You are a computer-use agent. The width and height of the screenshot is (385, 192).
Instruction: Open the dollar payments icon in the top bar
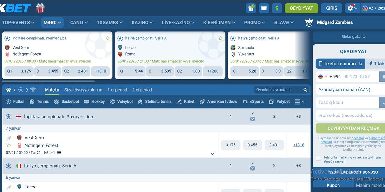click(277, 8)
